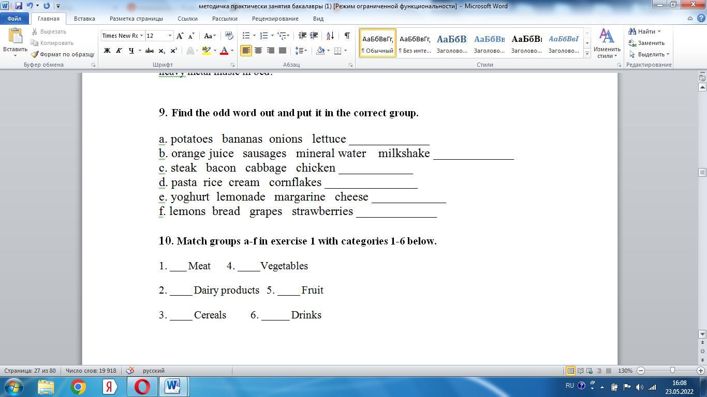Switch to outline view
Viewport: 707px width, 397px height.
(599, 371)
